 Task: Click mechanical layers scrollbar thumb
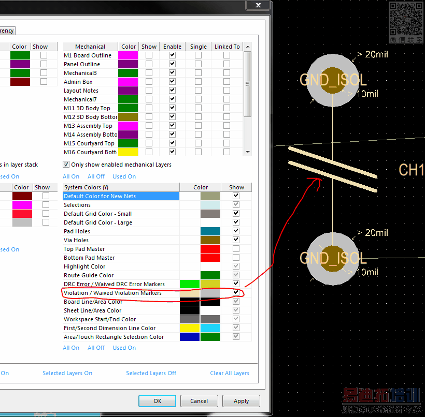pos(247,84)
